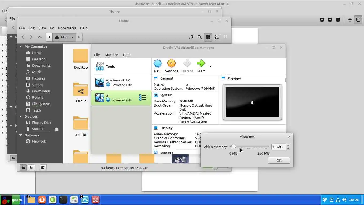This screenshot has width=364, height=205.
Task: Collapse the Devices sidebar section
Action: pyautogui.click(x=21, y=116)
